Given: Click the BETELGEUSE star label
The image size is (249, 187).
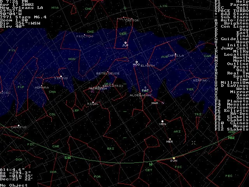Looking at the screenshot, I should (x=108, y=74).
